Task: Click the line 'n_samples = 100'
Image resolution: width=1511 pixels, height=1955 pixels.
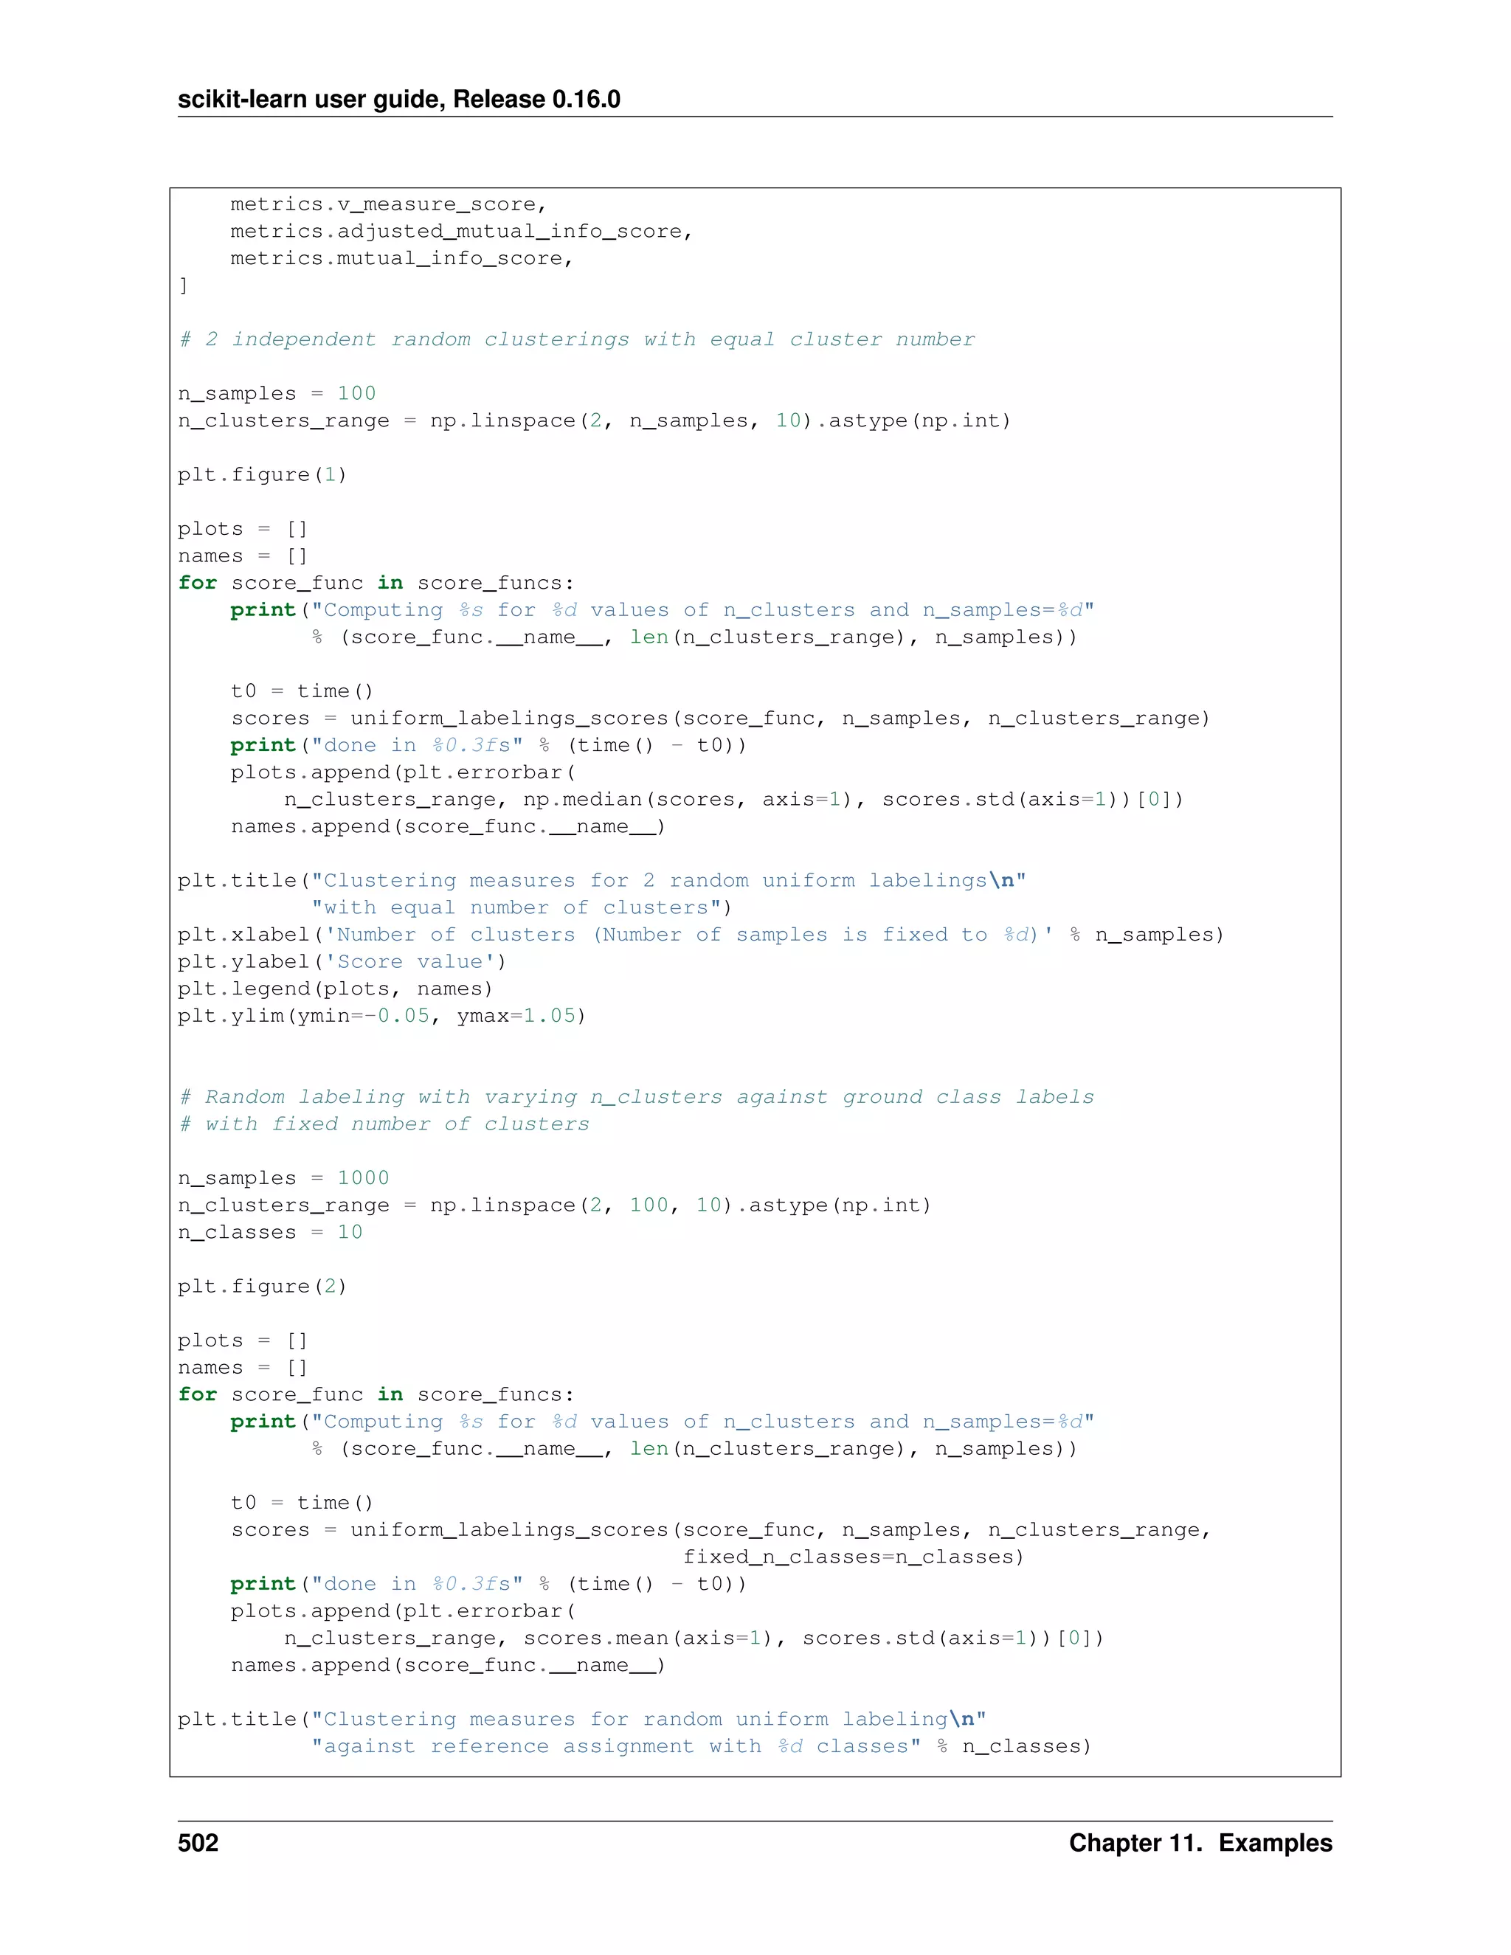Action: pos(277,394)
